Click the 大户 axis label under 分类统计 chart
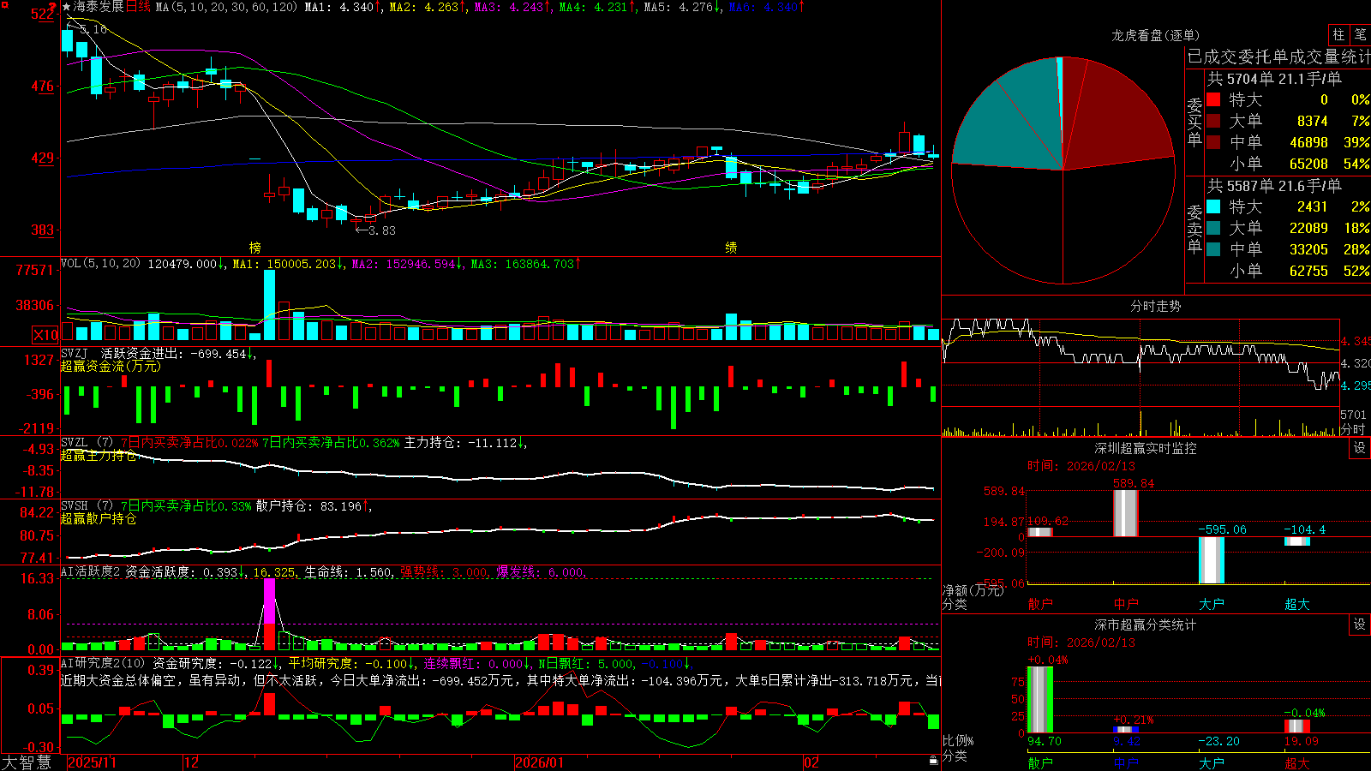The image size is (1371, 771). 1212,763
